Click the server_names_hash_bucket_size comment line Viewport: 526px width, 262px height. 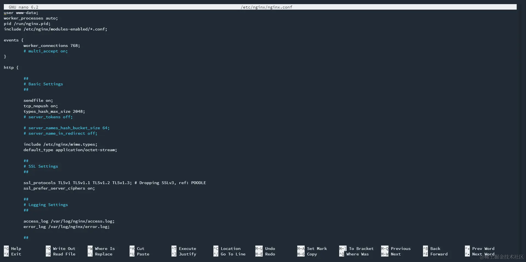67,128
